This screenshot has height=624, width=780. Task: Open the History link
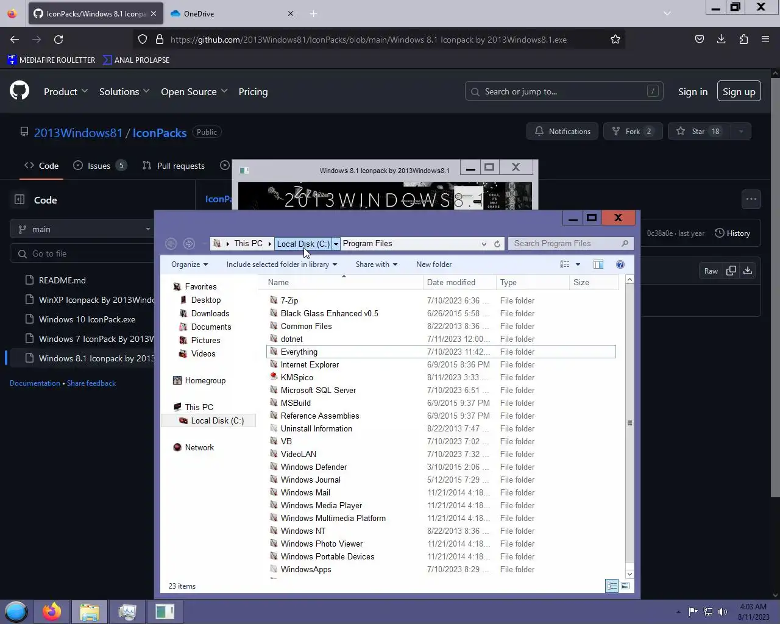point(732,233)
